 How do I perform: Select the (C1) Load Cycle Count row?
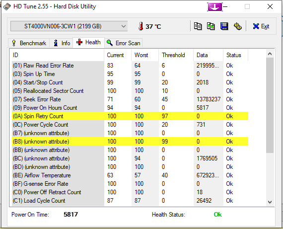(x=130, y=201)
